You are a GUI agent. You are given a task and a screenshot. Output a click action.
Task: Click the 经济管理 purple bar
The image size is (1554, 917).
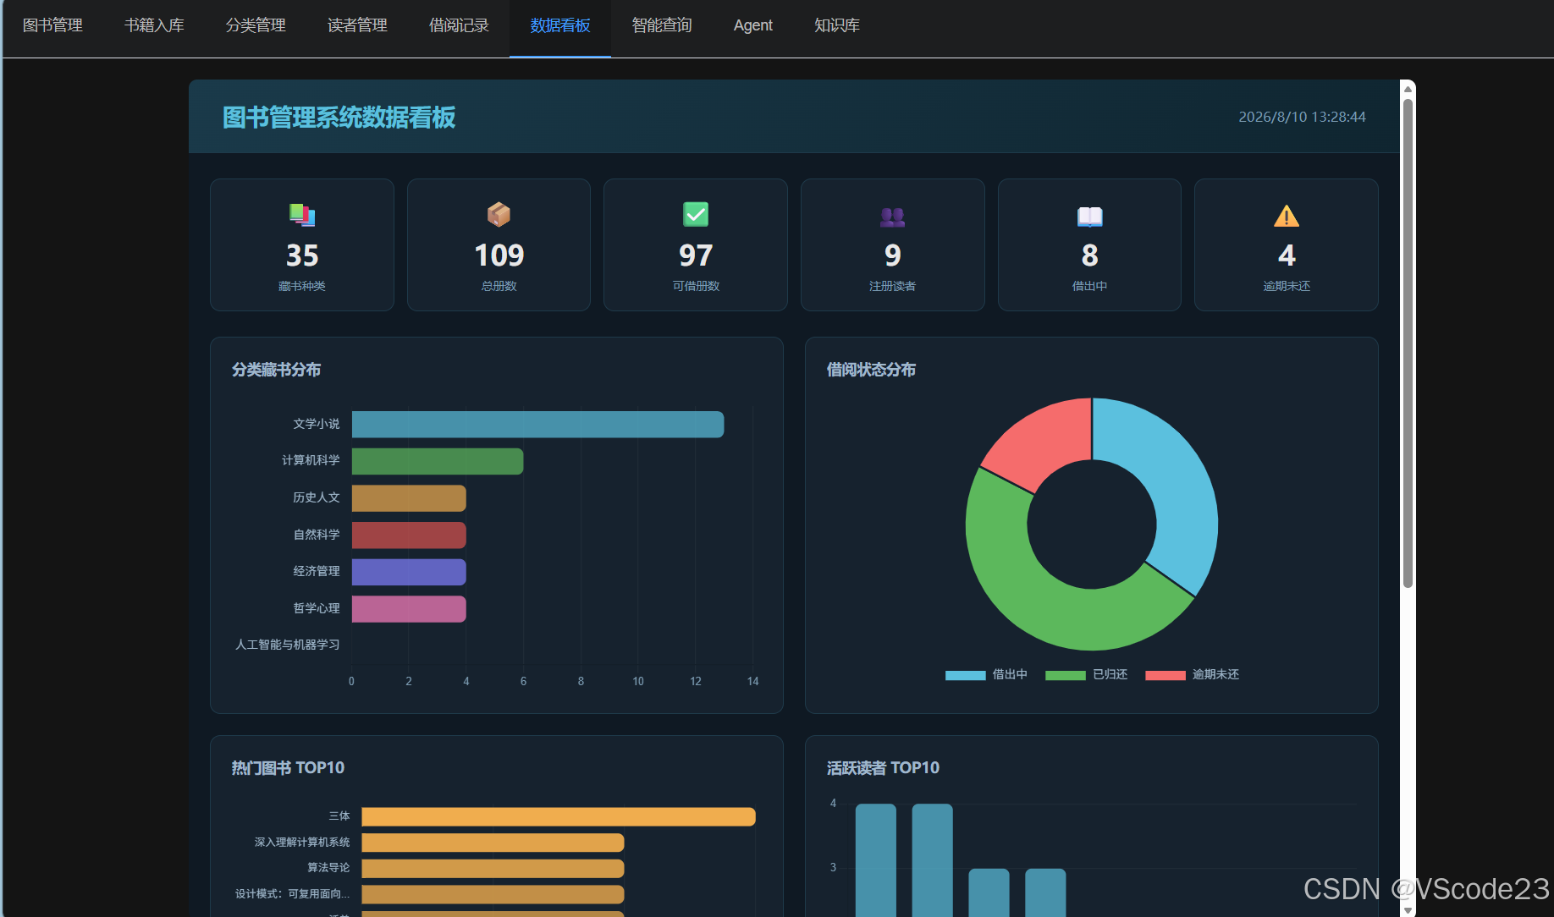tap(409, 572)
